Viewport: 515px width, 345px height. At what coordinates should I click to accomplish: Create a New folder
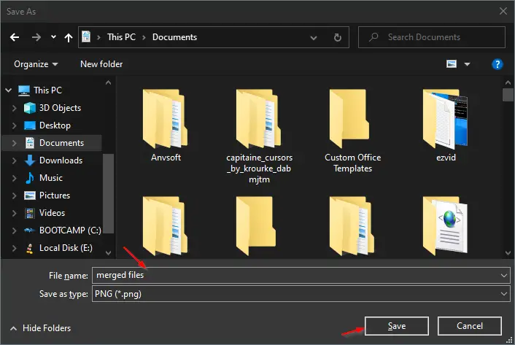101,64
